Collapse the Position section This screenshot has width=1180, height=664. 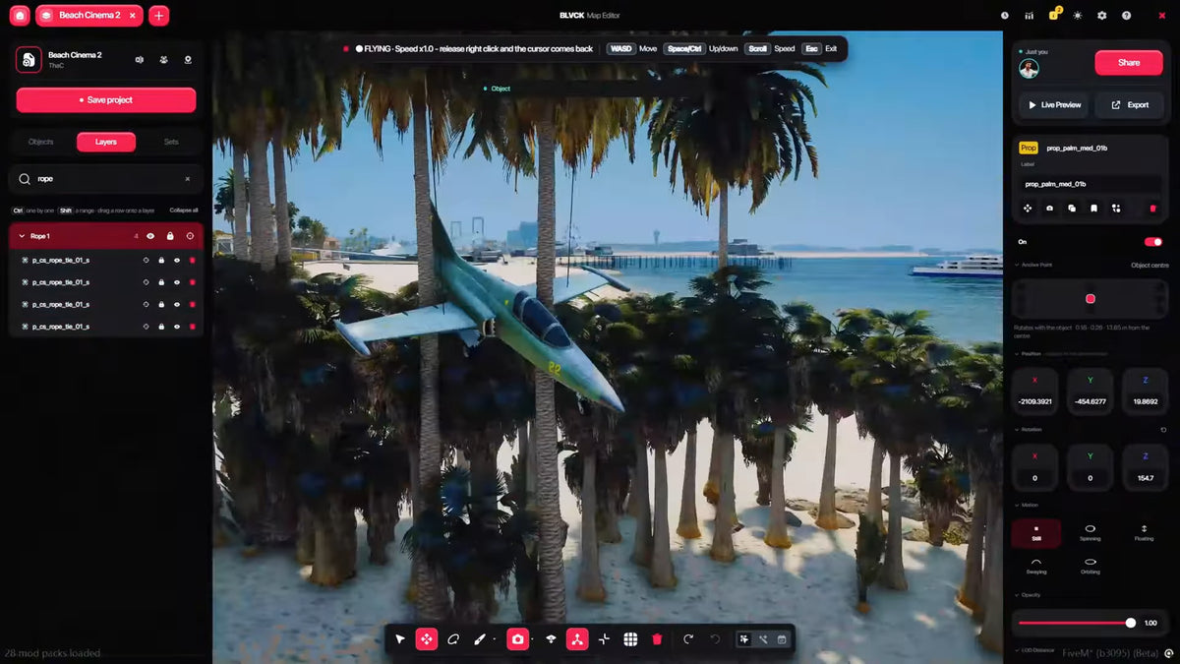tap(1017, 353)
